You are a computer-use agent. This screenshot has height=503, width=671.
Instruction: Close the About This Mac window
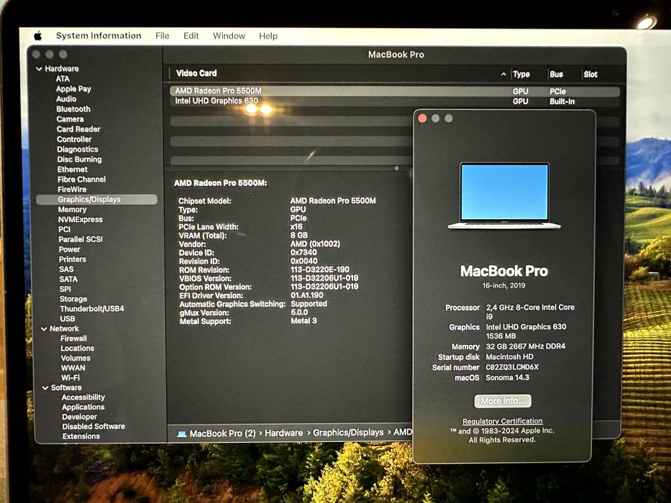click(422, 119)
